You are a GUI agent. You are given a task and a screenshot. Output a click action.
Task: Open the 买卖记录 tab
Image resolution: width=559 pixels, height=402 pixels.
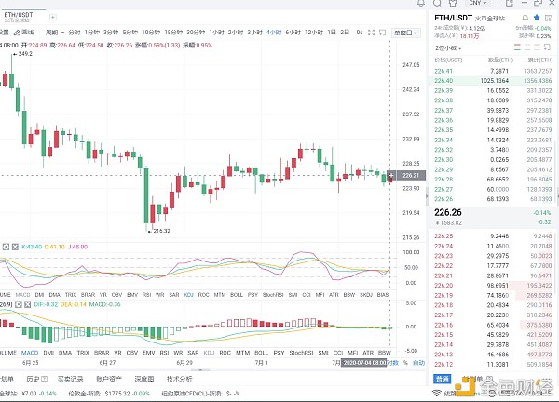71,379
